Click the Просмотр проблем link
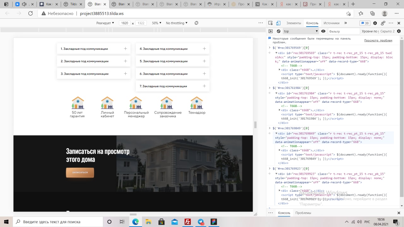The image size is (404, 227). [x=378, y=40]
